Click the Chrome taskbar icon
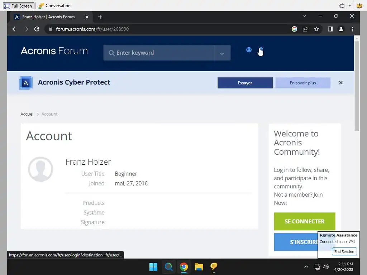This screenshot has width=367, height=275. [x=184, y=266]
